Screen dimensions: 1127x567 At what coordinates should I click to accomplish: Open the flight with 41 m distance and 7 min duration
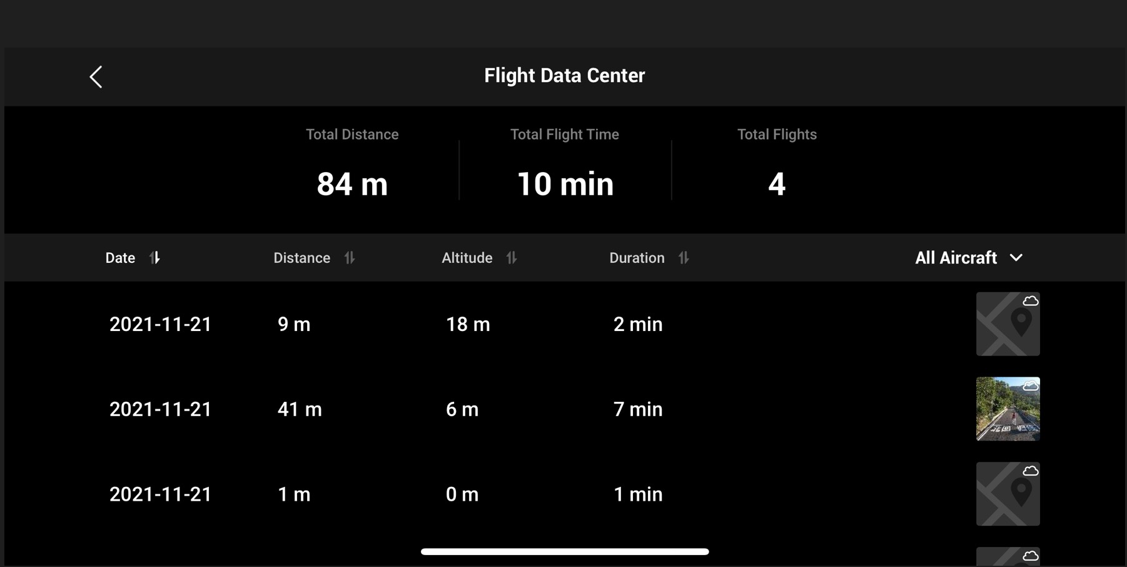click(438, 409)
